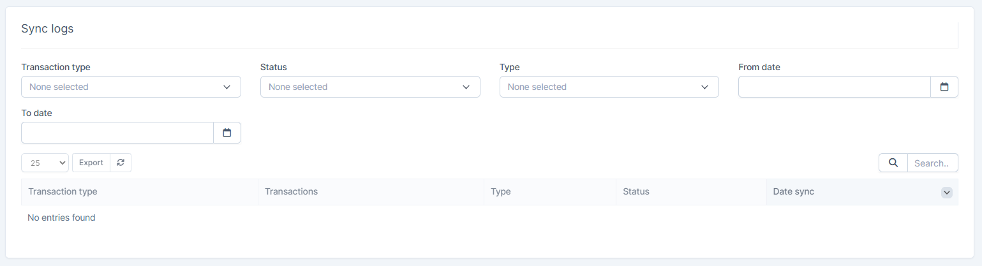Click the To date calendar icon
This screenshot has width=982, height=266.
pyautogui.click(x=227, y=133)
